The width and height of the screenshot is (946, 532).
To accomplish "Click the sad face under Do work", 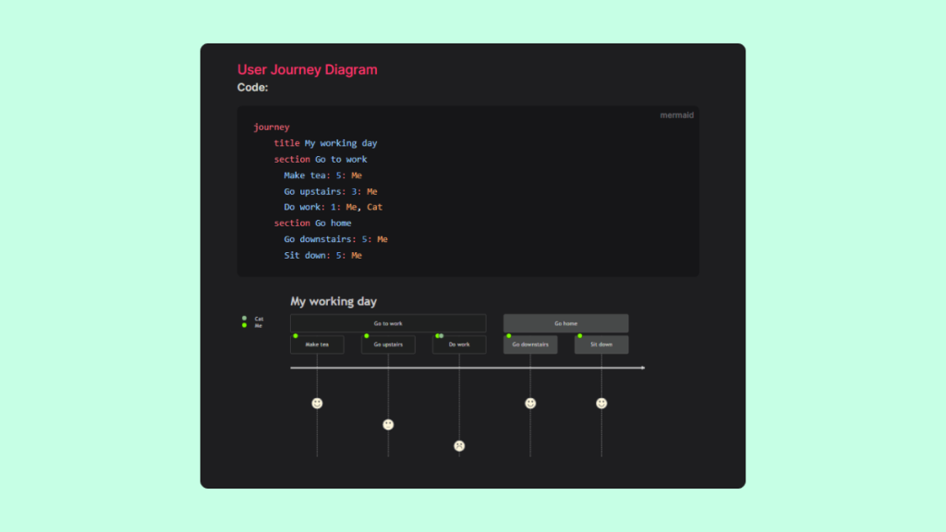I will [459, 446].
